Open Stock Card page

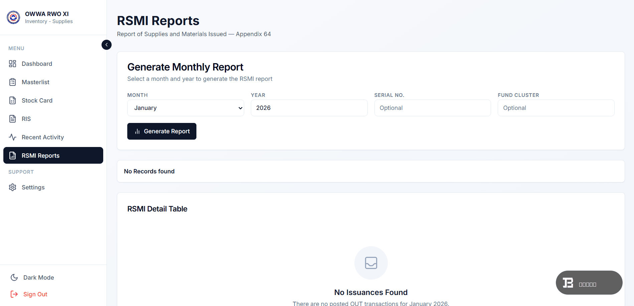tap(53, 101)
